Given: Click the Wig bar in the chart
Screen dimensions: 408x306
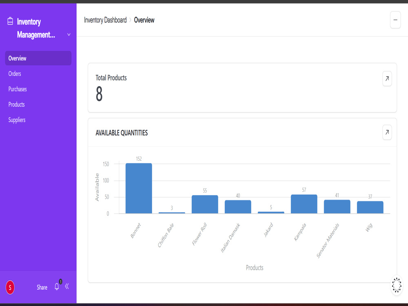Looking at the screenshot, I should coord(370,207).
